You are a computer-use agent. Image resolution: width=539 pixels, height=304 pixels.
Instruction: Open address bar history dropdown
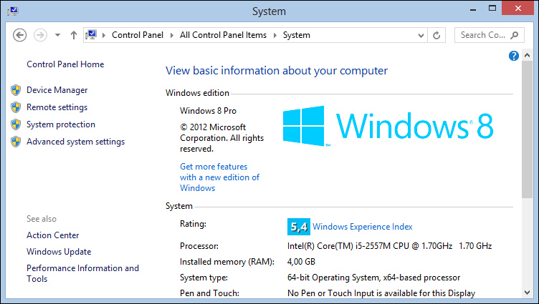click(421, 35)
